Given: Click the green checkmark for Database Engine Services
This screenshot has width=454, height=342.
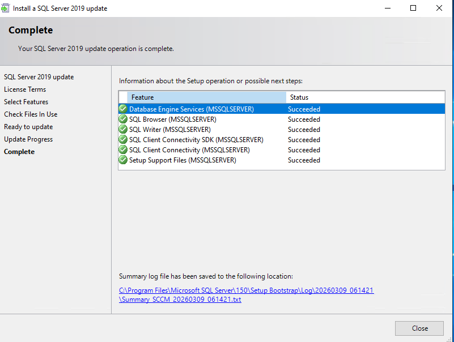Looking at the screenshot, I should (x=123, y=109).
